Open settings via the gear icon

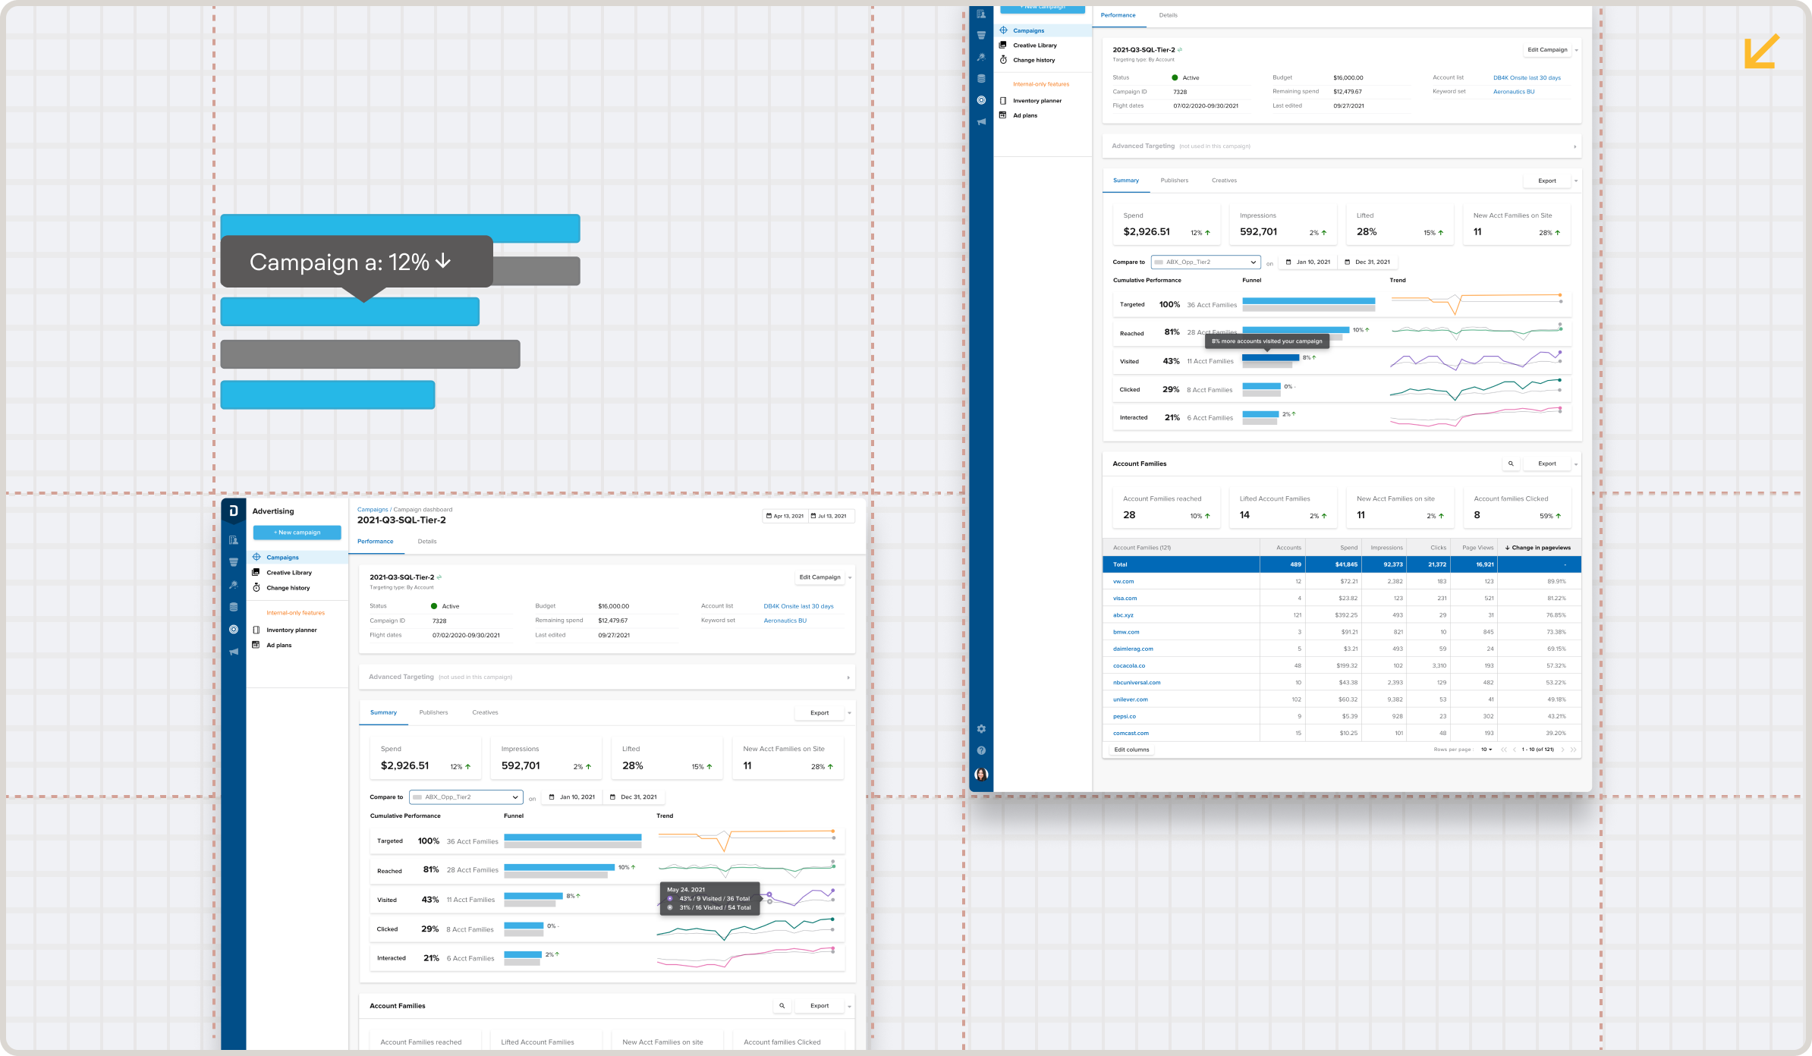[981, 729]
